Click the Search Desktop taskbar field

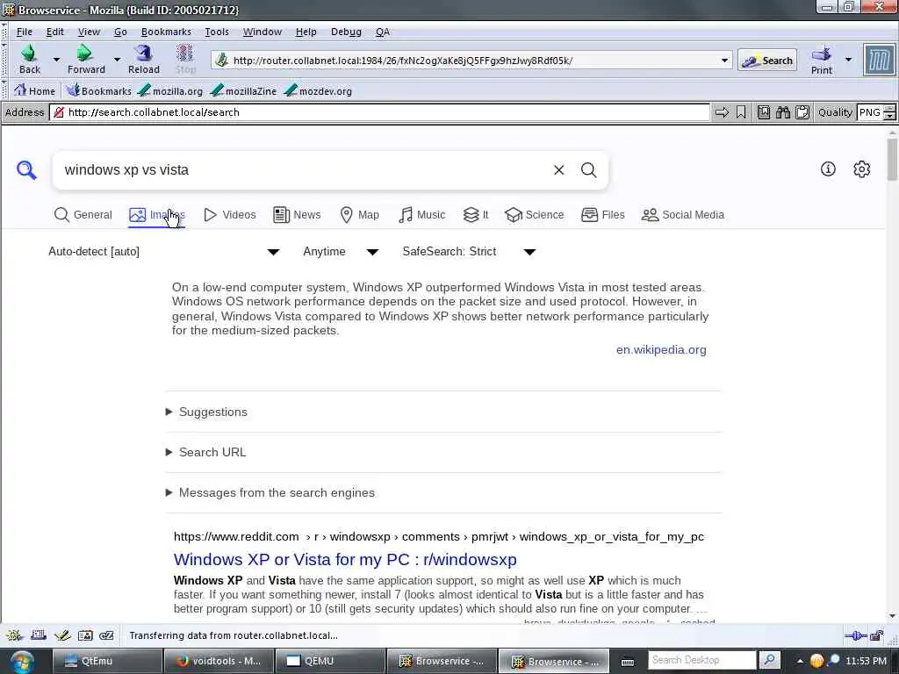[701, 660]
